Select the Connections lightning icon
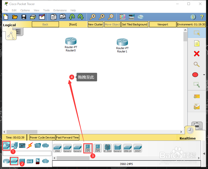 point(30,145)
